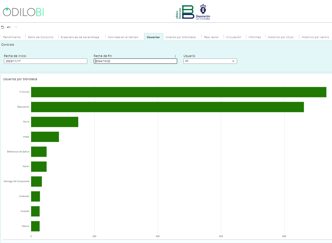The height and width of the screenshot is (243, 332).
Task: Click the Ferrol bar in the chart
Action: pyautogui.click(x=55, y=122)
